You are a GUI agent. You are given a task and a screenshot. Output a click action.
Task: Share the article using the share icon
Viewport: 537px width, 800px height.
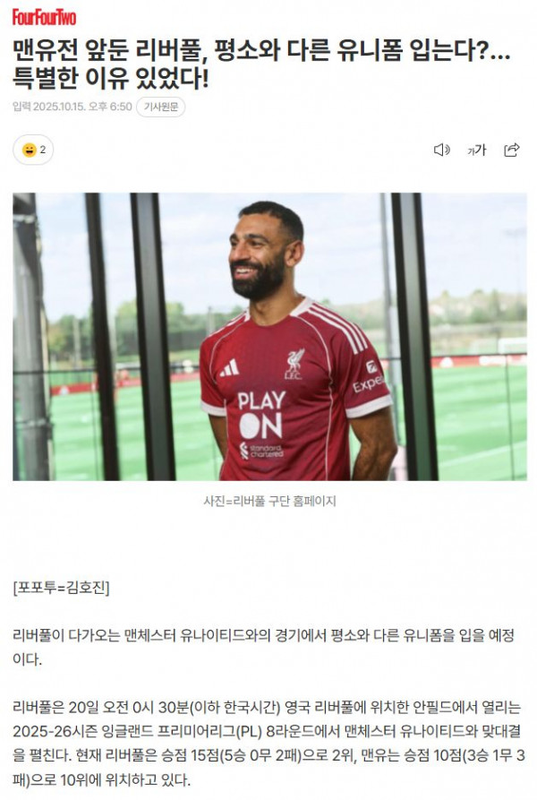512,150
